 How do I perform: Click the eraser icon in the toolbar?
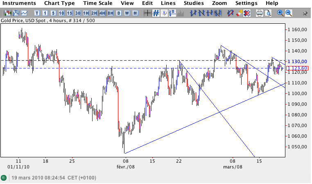(239, 13)
